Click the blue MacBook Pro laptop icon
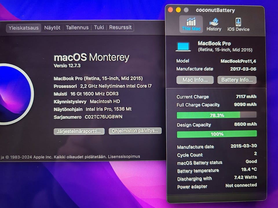Image resolution: width=278 pixels, height=208 pixels. pyautogui.click(x=183, y=47)
